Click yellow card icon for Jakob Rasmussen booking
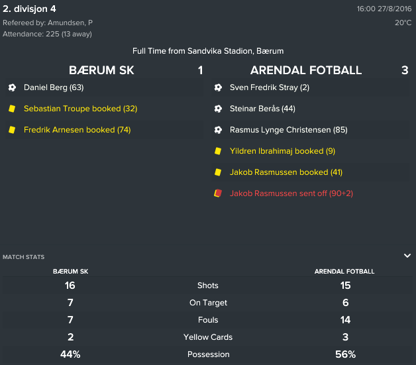 (x=218, y=172)
